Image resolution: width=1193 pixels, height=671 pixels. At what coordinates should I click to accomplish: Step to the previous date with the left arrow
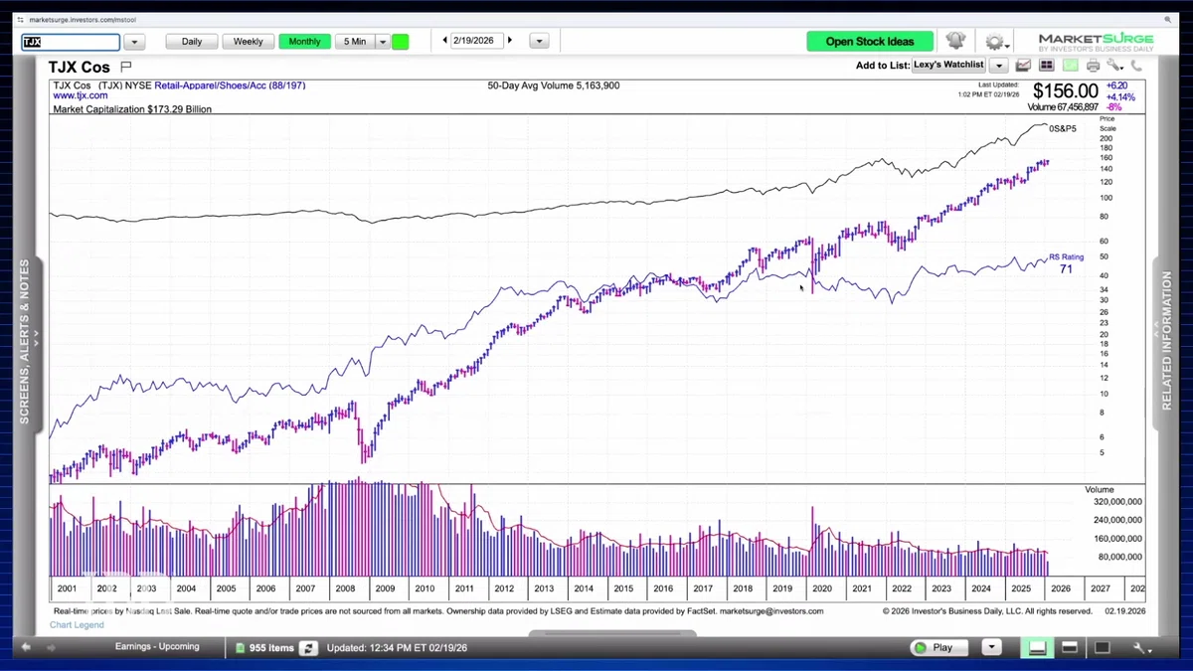(x=444, y=41)
